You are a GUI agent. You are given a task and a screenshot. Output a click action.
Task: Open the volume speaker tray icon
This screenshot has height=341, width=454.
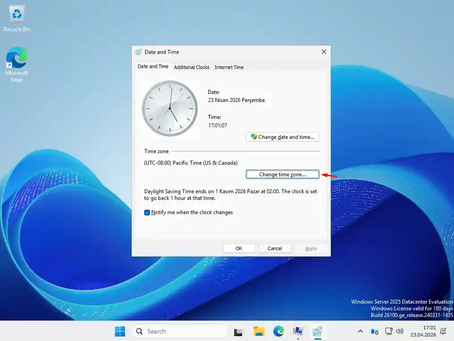coord(400,331)
